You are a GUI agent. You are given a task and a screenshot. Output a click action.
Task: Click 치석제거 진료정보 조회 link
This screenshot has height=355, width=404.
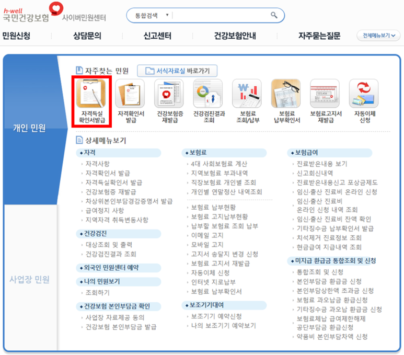pos(329,238)
